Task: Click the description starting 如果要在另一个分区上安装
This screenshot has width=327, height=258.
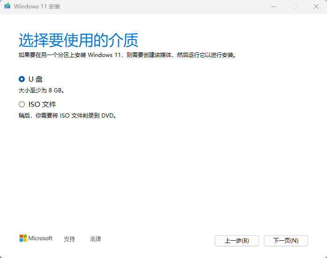Action: click(128, 55)
